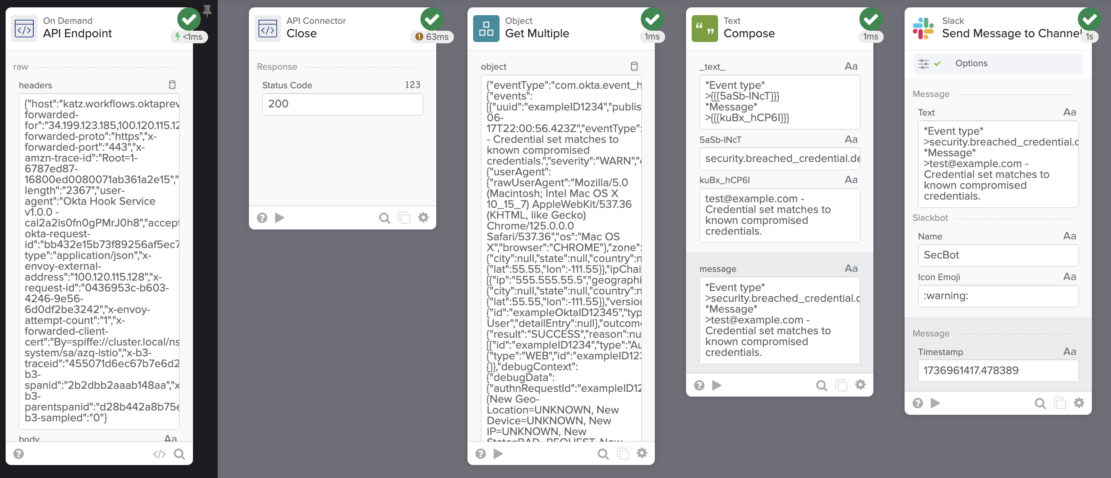
Task: Copy the headers field using clipboard icon
Action: pos(172,85)
